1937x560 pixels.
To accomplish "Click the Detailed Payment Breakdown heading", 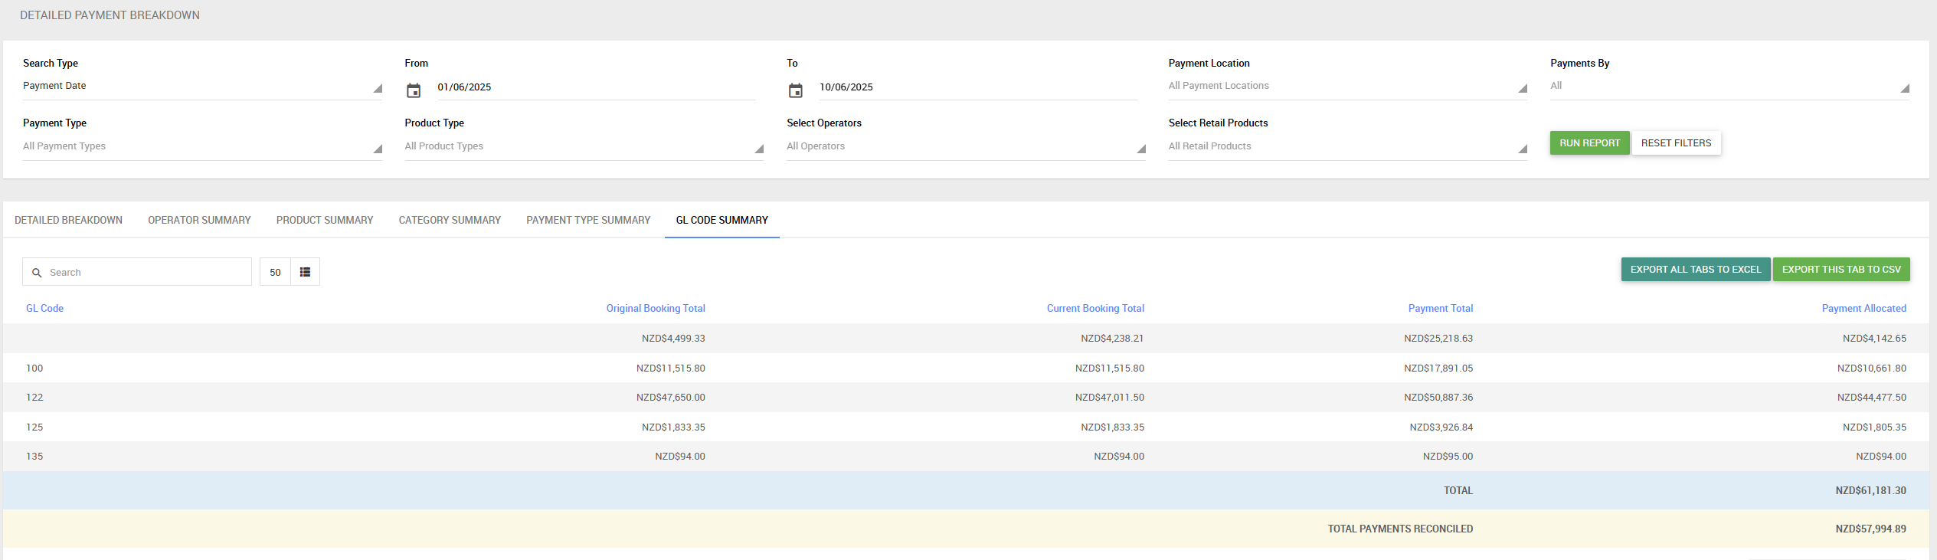I will 110,15.
